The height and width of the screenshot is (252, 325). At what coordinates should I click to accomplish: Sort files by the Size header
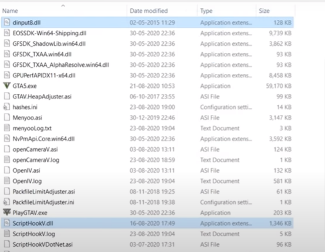(x=264, y=11)
